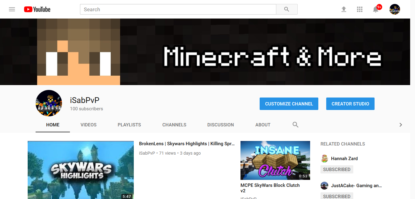Search the channel with magnifier icon
This screenshot has height=199, width=415.
click(x=295, y=125)
